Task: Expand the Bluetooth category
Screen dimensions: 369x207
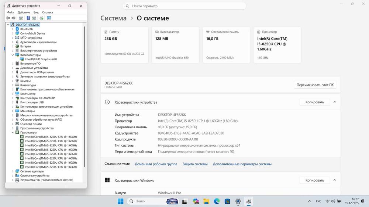Action: (x=13, y=29)
